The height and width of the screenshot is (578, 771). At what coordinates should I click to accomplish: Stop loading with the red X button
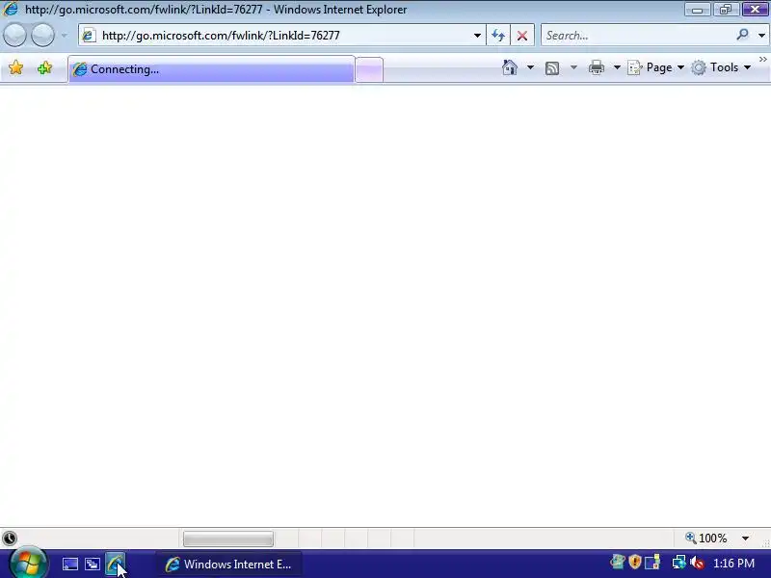(x=522, y=36)
